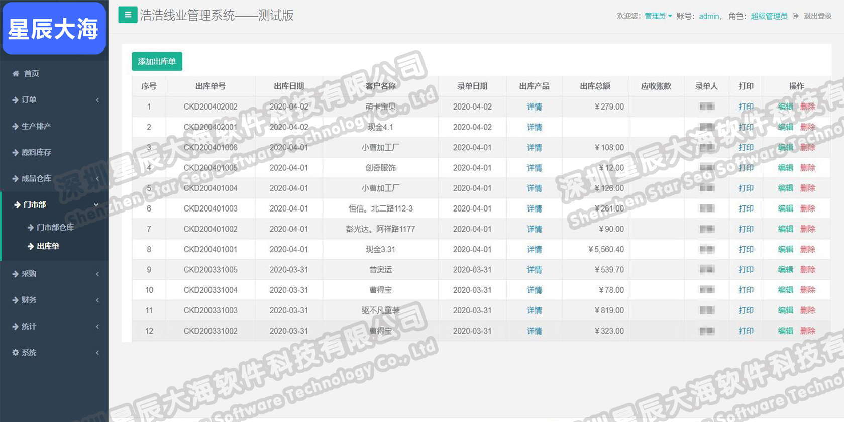
Task: Click the gear icon beside 系统
Action: [x=16, y=353]
